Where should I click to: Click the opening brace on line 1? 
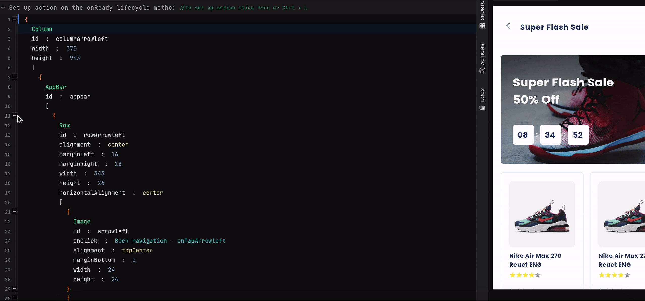(x=26, y=19)
